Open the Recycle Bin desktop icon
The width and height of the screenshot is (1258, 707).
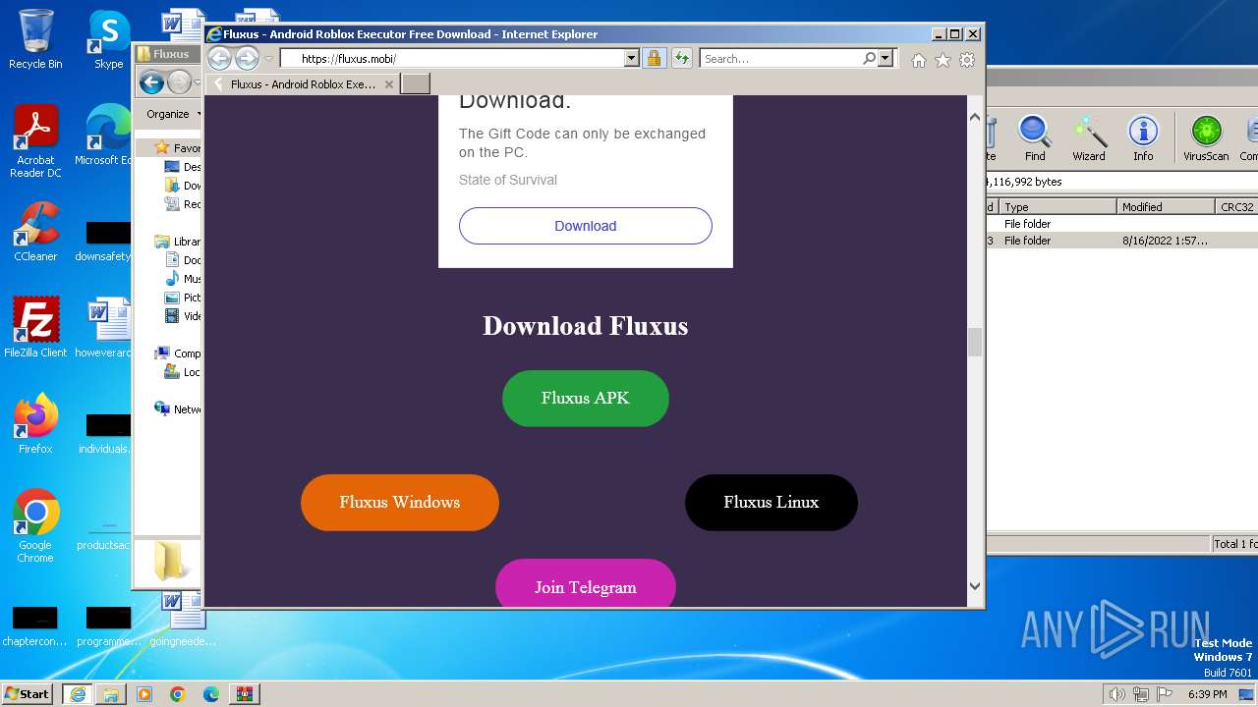[x=35, y=40]
